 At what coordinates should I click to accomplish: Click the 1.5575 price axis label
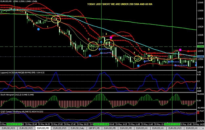200,51
